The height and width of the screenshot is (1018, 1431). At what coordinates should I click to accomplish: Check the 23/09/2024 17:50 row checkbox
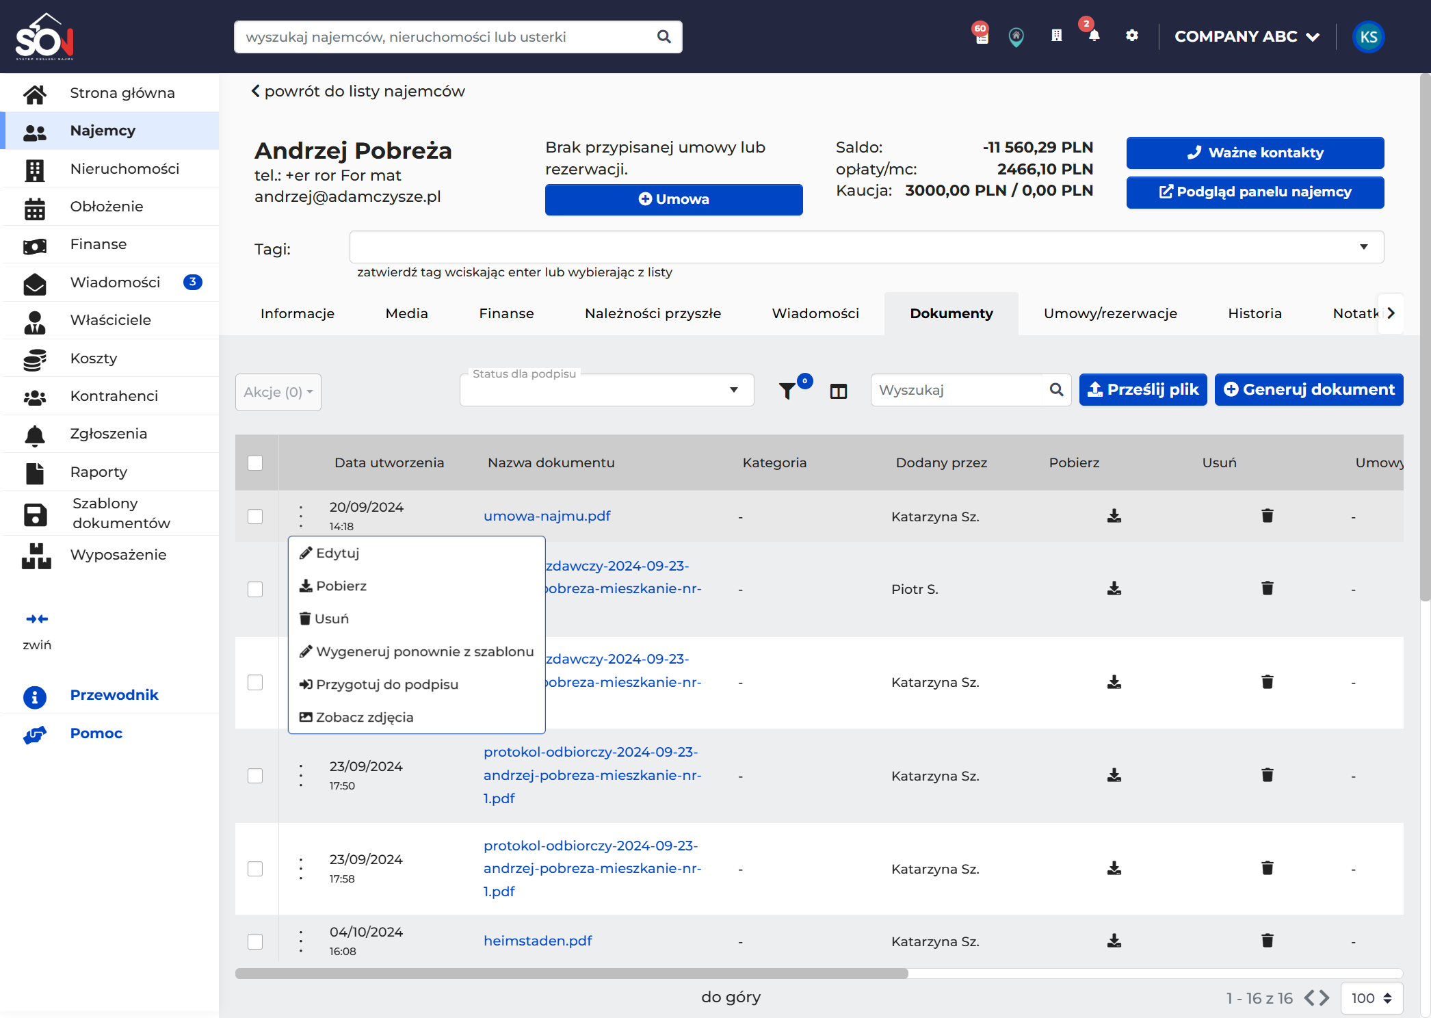255,776
